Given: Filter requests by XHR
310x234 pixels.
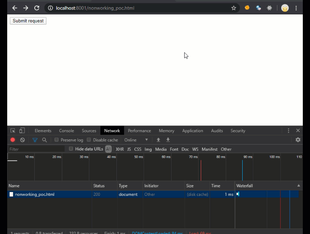Looking at the screenshot, I should (119, 149).
